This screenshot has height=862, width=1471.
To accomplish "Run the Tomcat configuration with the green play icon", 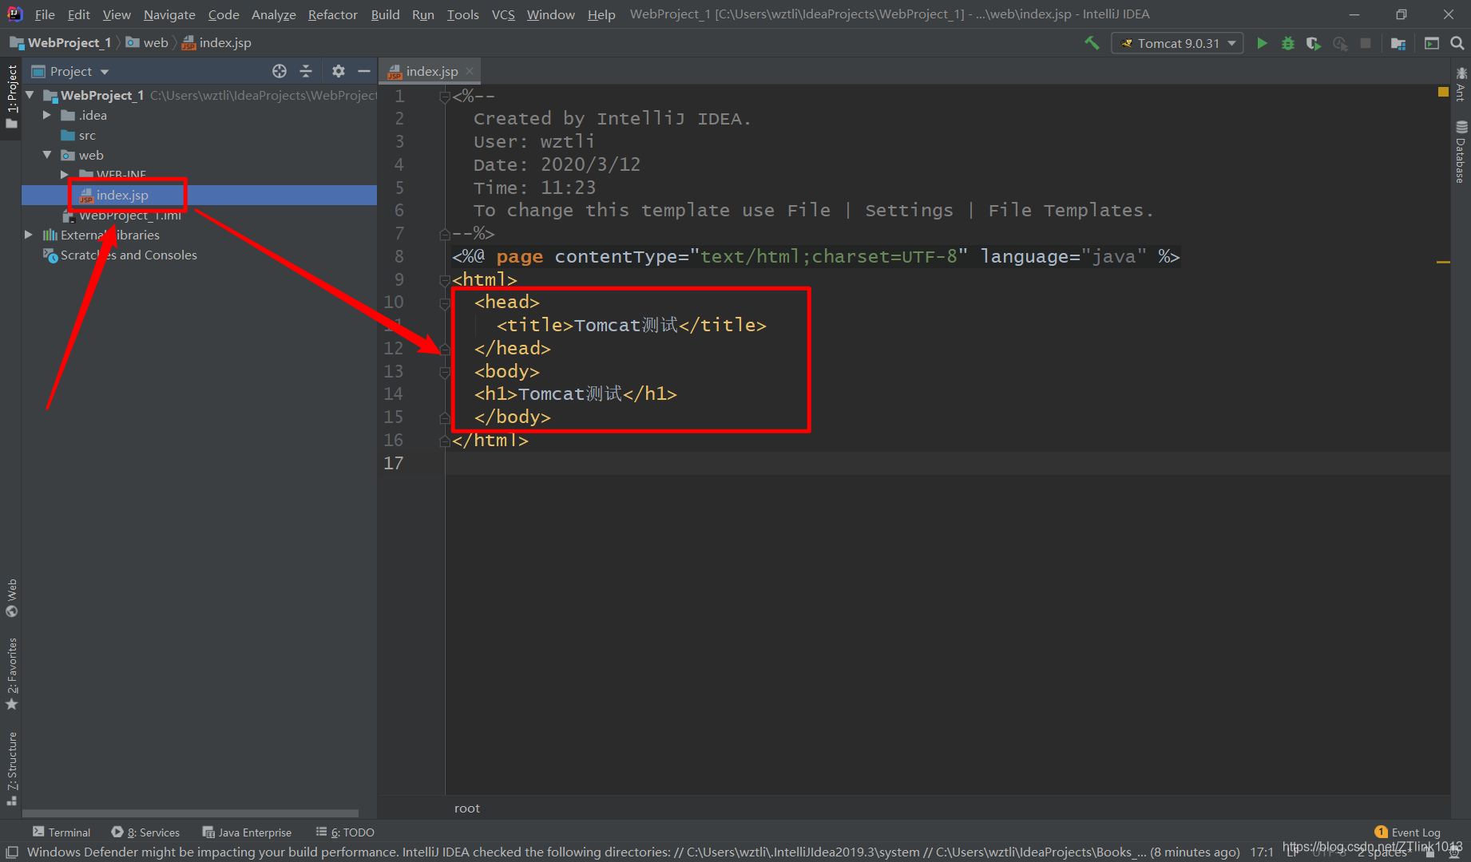I will click(1262, 43).
